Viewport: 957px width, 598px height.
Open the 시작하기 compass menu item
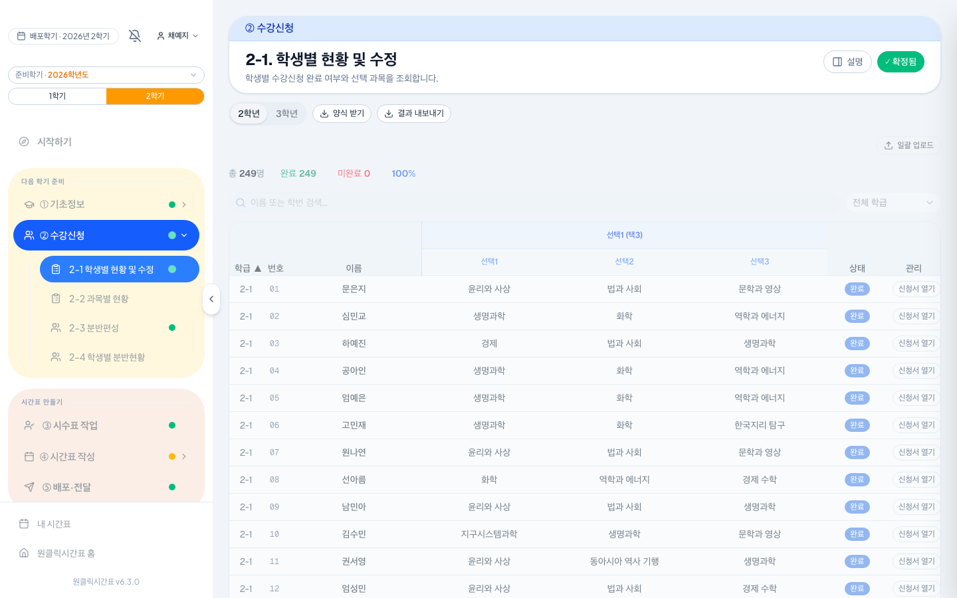(106, 142)
